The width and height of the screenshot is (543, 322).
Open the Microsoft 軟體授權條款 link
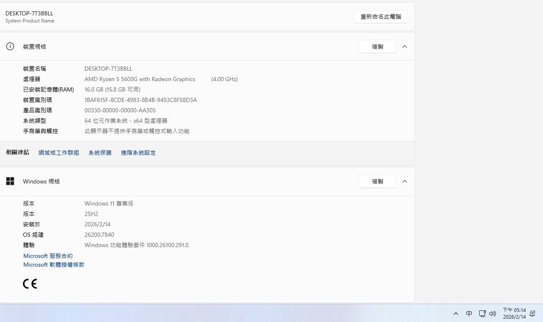coord(54,265)
